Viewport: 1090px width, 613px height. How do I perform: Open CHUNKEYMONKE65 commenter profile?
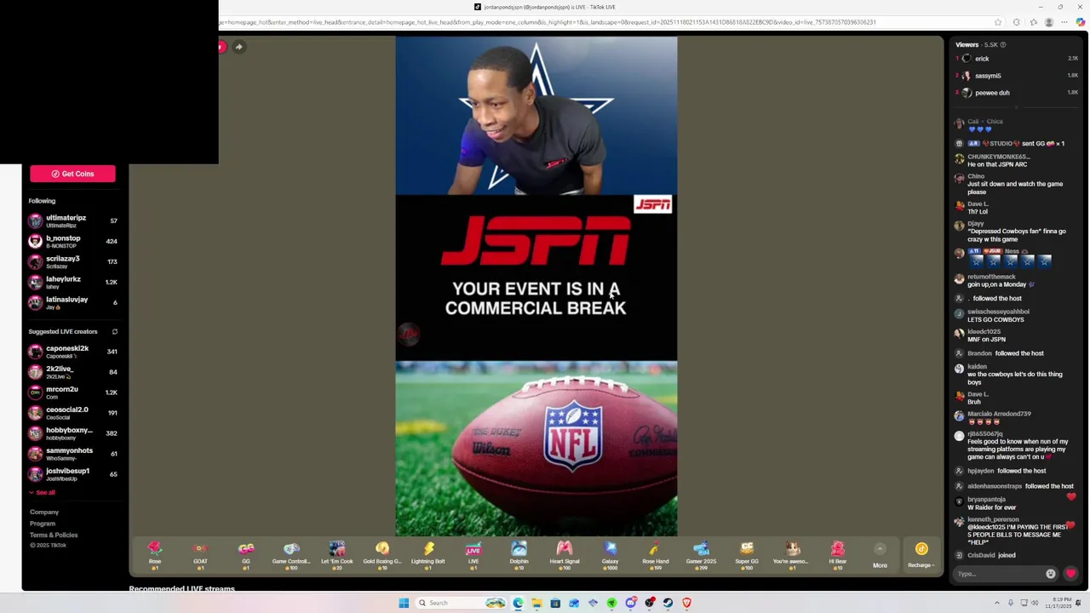coord(999,157)
